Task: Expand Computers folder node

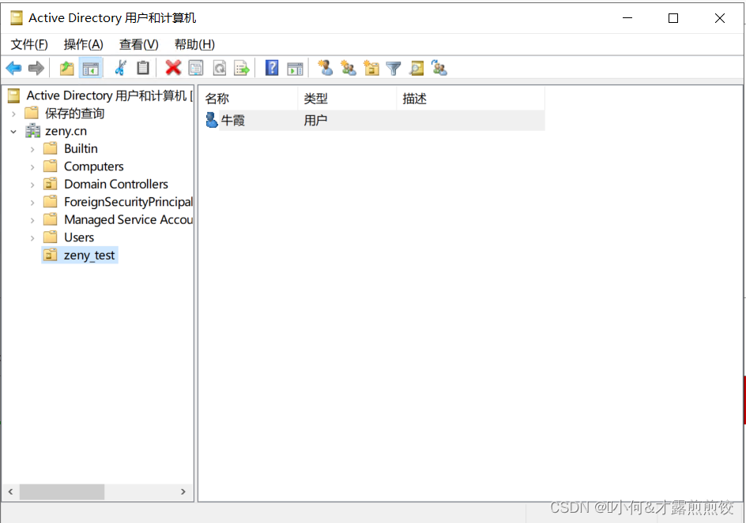Action: pos(32,167)
